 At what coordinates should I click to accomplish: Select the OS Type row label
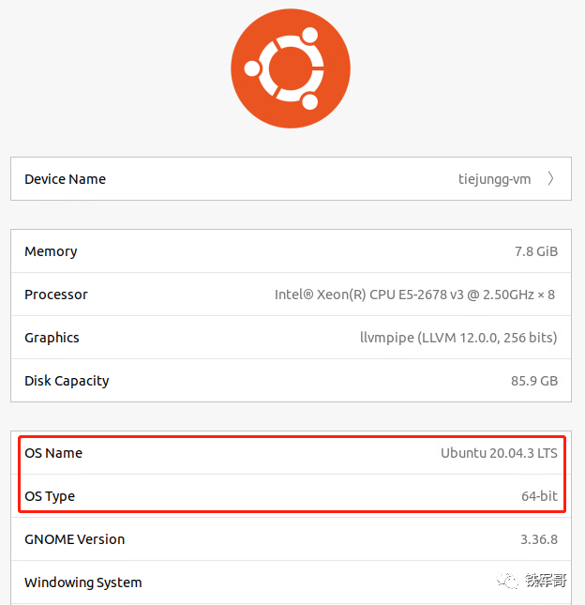click(x=50, y=496)
